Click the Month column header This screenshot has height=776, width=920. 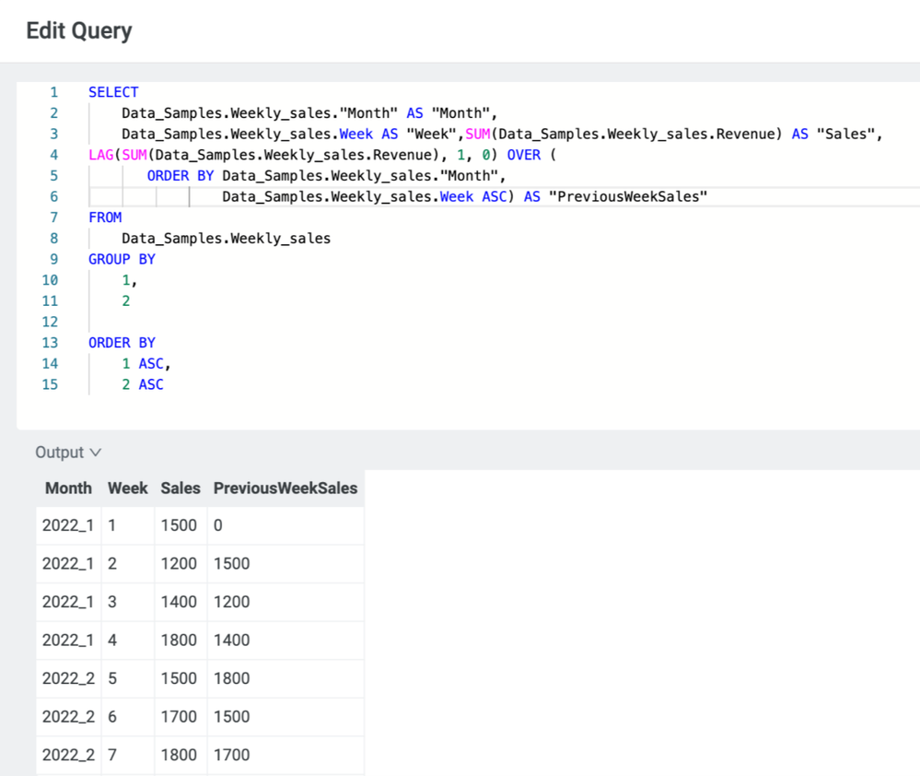pyautogui.click(x=68, y=488)
